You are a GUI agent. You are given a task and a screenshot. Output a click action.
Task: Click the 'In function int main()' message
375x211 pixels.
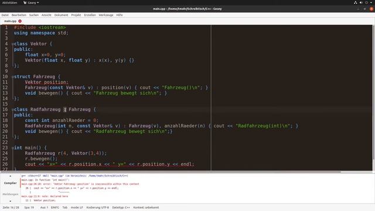tap(45, 180)
